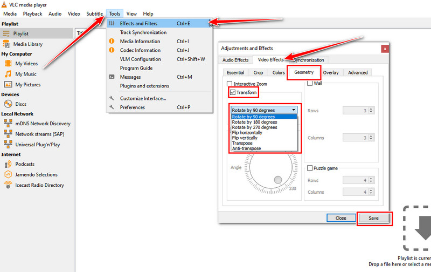
Task: Open the Audio menu
Action: click(x=55, y=14)
